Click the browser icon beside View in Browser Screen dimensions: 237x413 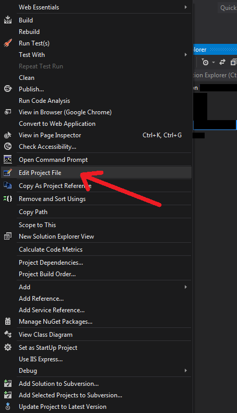pos(8,112)
